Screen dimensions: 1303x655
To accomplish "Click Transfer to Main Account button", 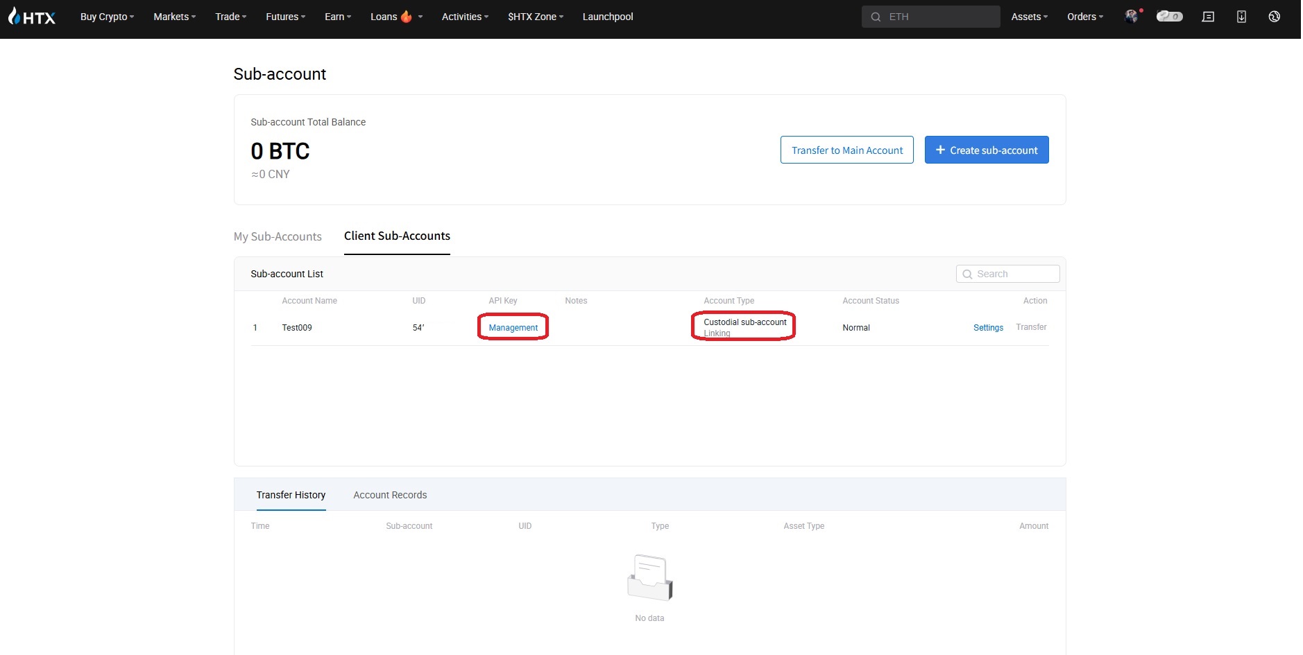I will click(846, 150).
